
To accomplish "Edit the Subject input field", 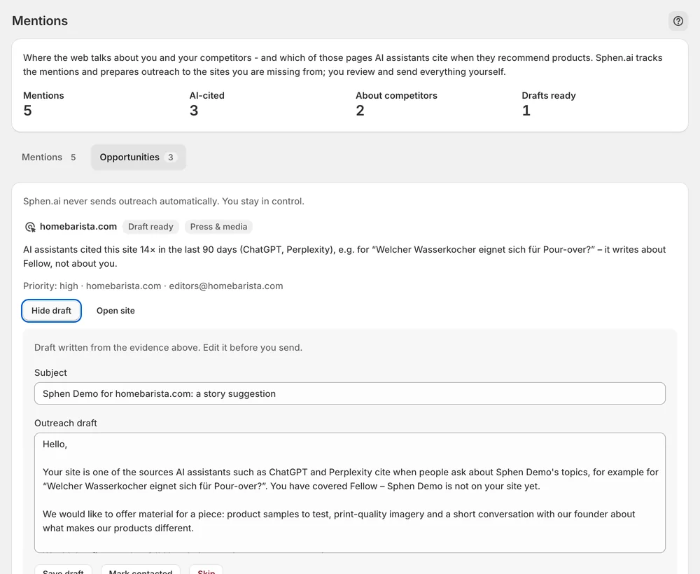I will (349, 393).
